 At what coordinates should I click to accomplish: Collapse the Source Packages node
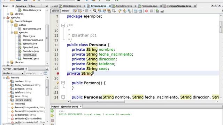pos(8,21)
